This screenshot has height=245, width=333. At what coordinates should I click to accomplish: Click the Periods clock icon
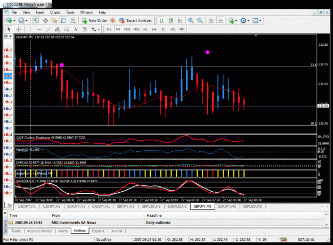click(243, 21)
